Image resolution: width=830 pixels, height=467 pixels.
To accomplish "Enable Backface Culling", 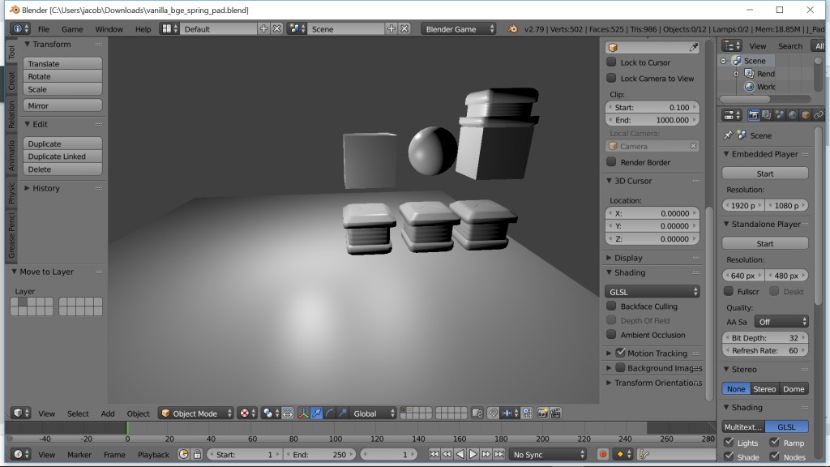I will [612, 306].
